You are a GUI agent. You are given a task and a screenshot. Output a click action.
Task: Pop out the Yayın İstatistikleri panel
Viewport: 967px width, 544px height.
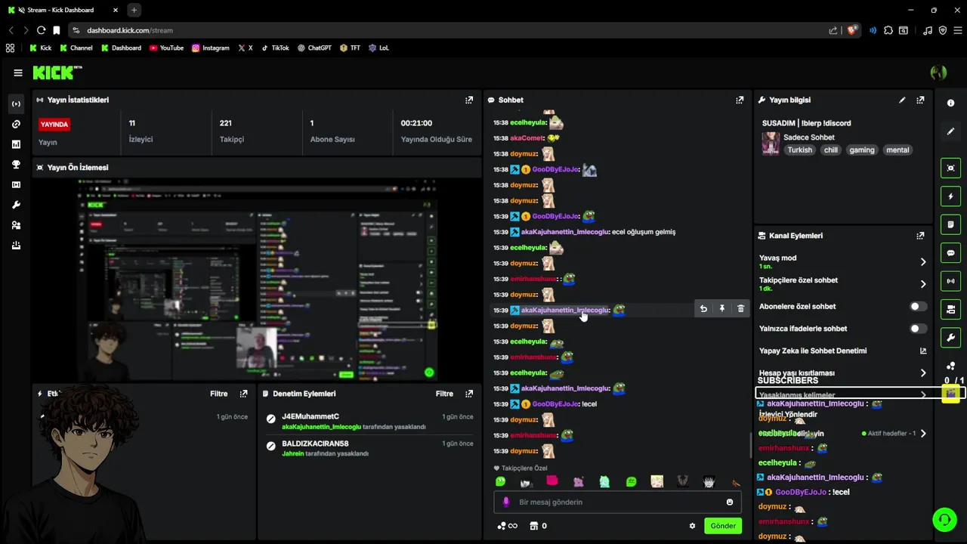click(469, 100)
